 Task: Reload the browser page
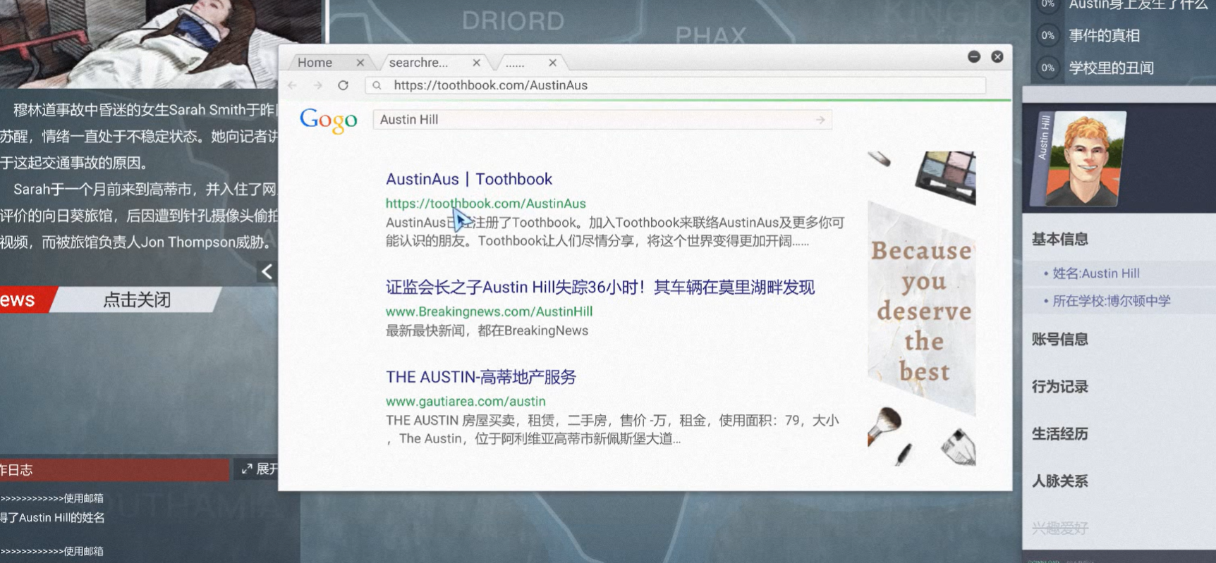[x=343, y=85]
